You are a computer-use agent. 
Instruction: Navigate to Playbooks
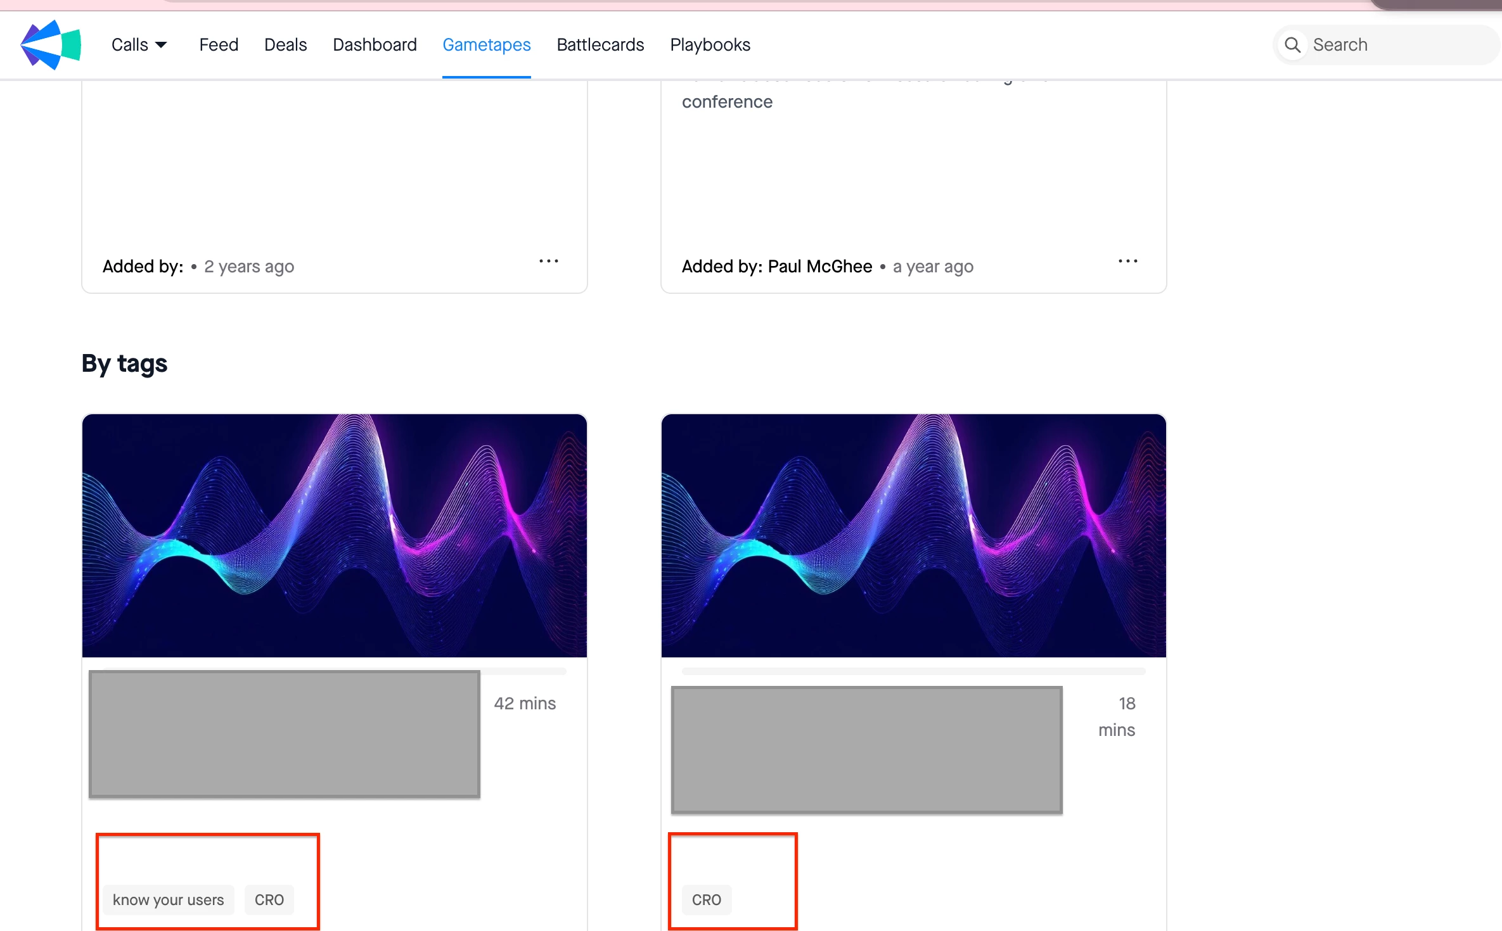[x=710, y=45]
